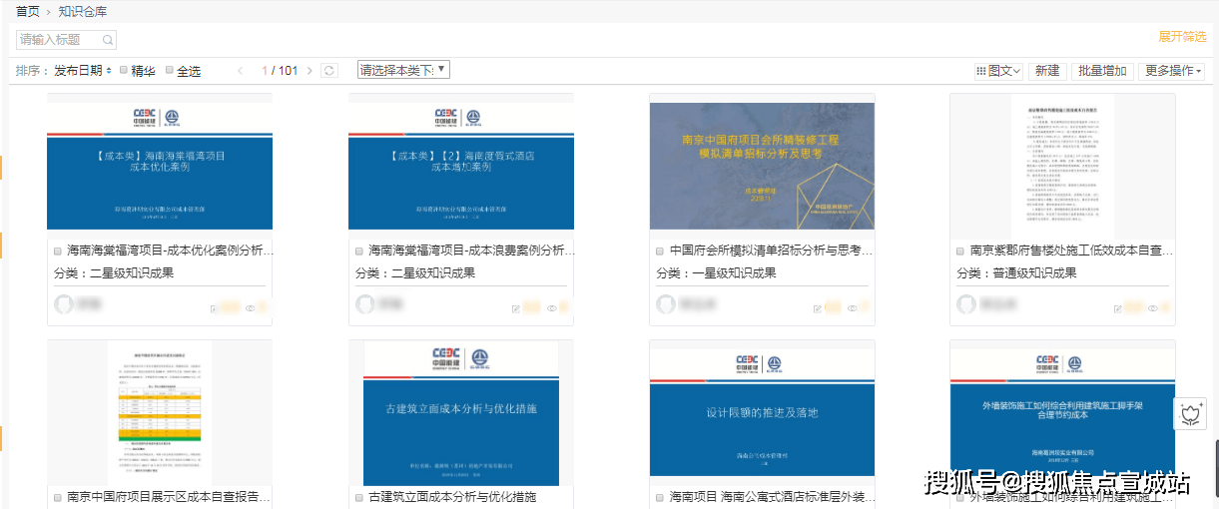Select checkbox for 南京紫郡府售楼处施工低效成本自查
Image resolution: width=1219 pixels, height=509 pixels.
click(960, 251)
